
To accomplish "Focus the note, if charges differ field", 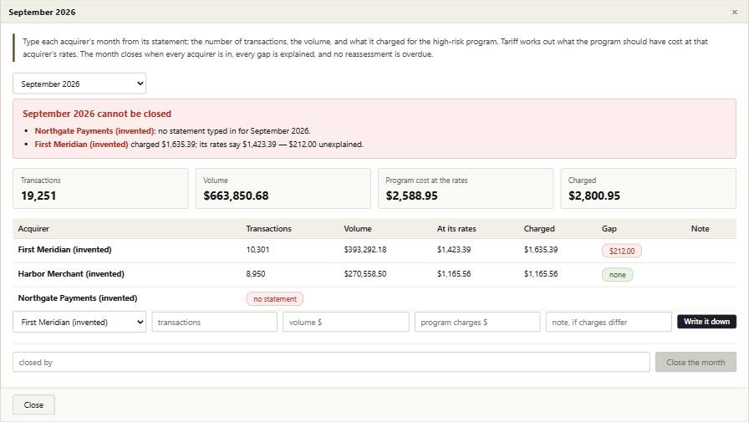I will tap(609, 322).
